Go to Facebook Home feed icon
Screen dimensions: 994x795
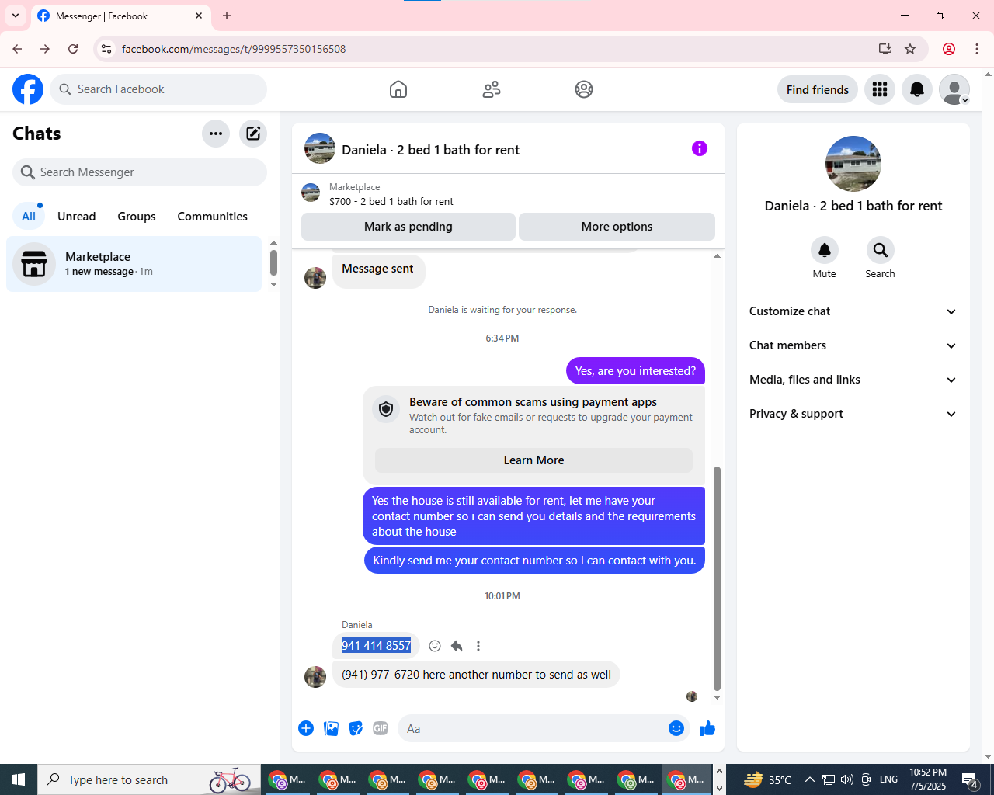(x=398, y=89)
